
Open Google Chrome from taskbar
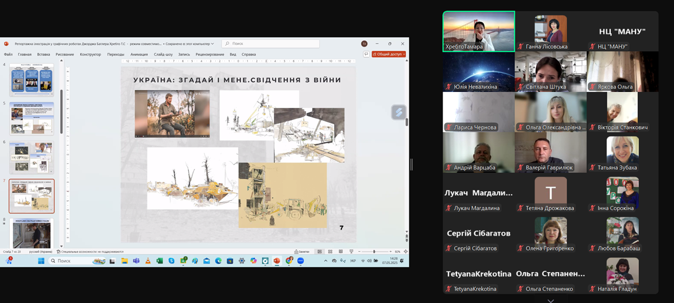pos(288,261)
